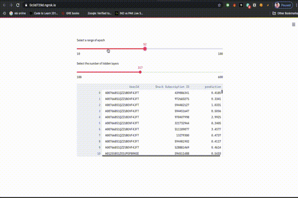Viewport: 298px width, 198px height.
Task: Sort by the Snack Subscription ID column header
Action: pos(172,86)
